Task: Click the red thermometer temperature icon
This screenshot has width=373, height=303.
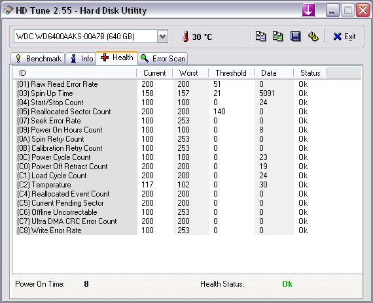Action: pyautogui.click(x=186, y=37)
